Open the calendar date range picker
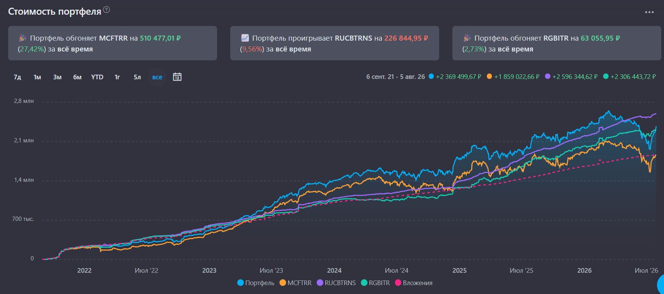Viewport: 664px width, 294px height. [177, 77]
